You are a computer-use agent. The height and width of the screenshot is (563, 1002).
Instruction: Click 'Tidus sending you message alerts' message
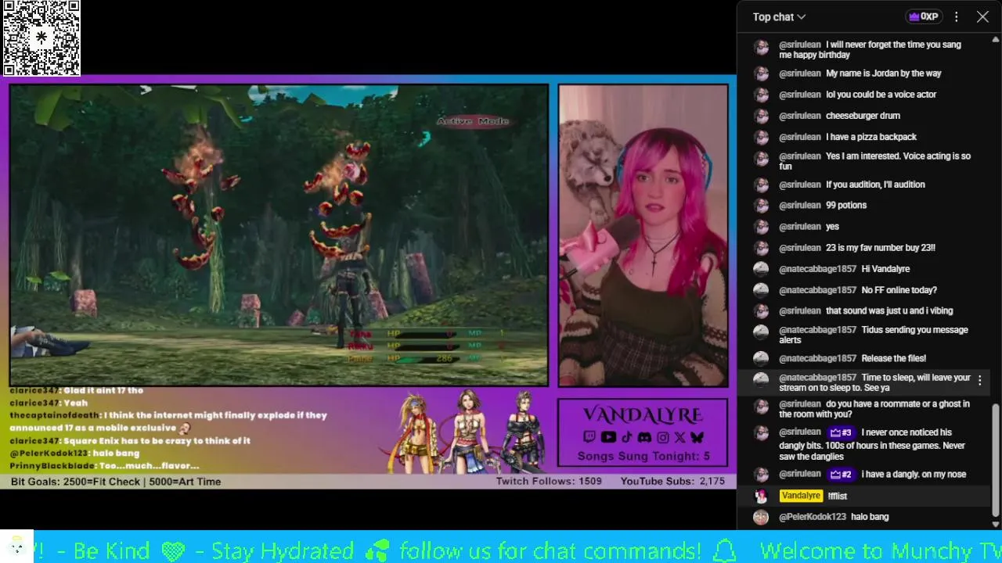click(x=874, y=335)
